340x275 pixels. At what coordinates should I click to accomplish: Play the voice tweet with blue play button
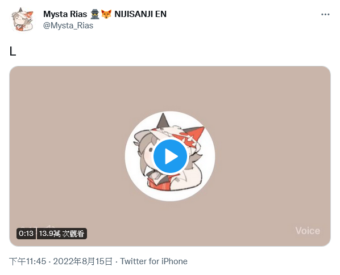tap(170, 156)
